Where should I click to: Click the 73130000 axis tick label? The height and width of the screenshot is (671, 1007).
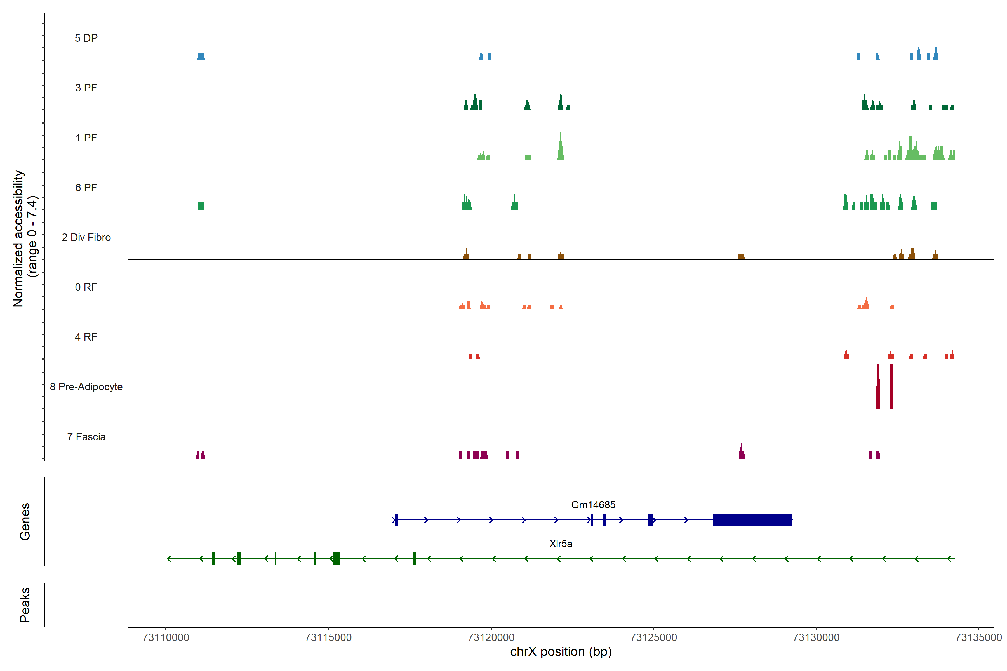pyautogui.click(x=816, y=637)
